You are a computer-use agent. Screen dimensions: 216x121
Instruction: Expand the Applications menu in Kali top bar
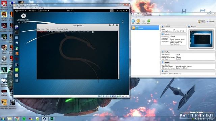[x=20, y=11]
